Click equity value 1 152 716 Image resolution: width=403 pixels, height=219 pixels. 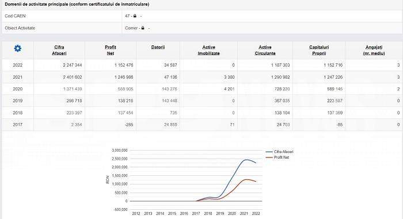tap(333, 65)
